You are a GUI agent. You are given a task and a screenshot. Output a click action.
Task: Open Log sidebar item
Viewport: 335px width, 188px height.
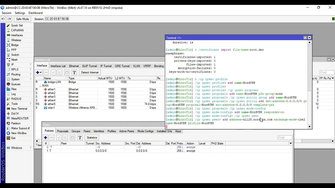tap(13, 94)
